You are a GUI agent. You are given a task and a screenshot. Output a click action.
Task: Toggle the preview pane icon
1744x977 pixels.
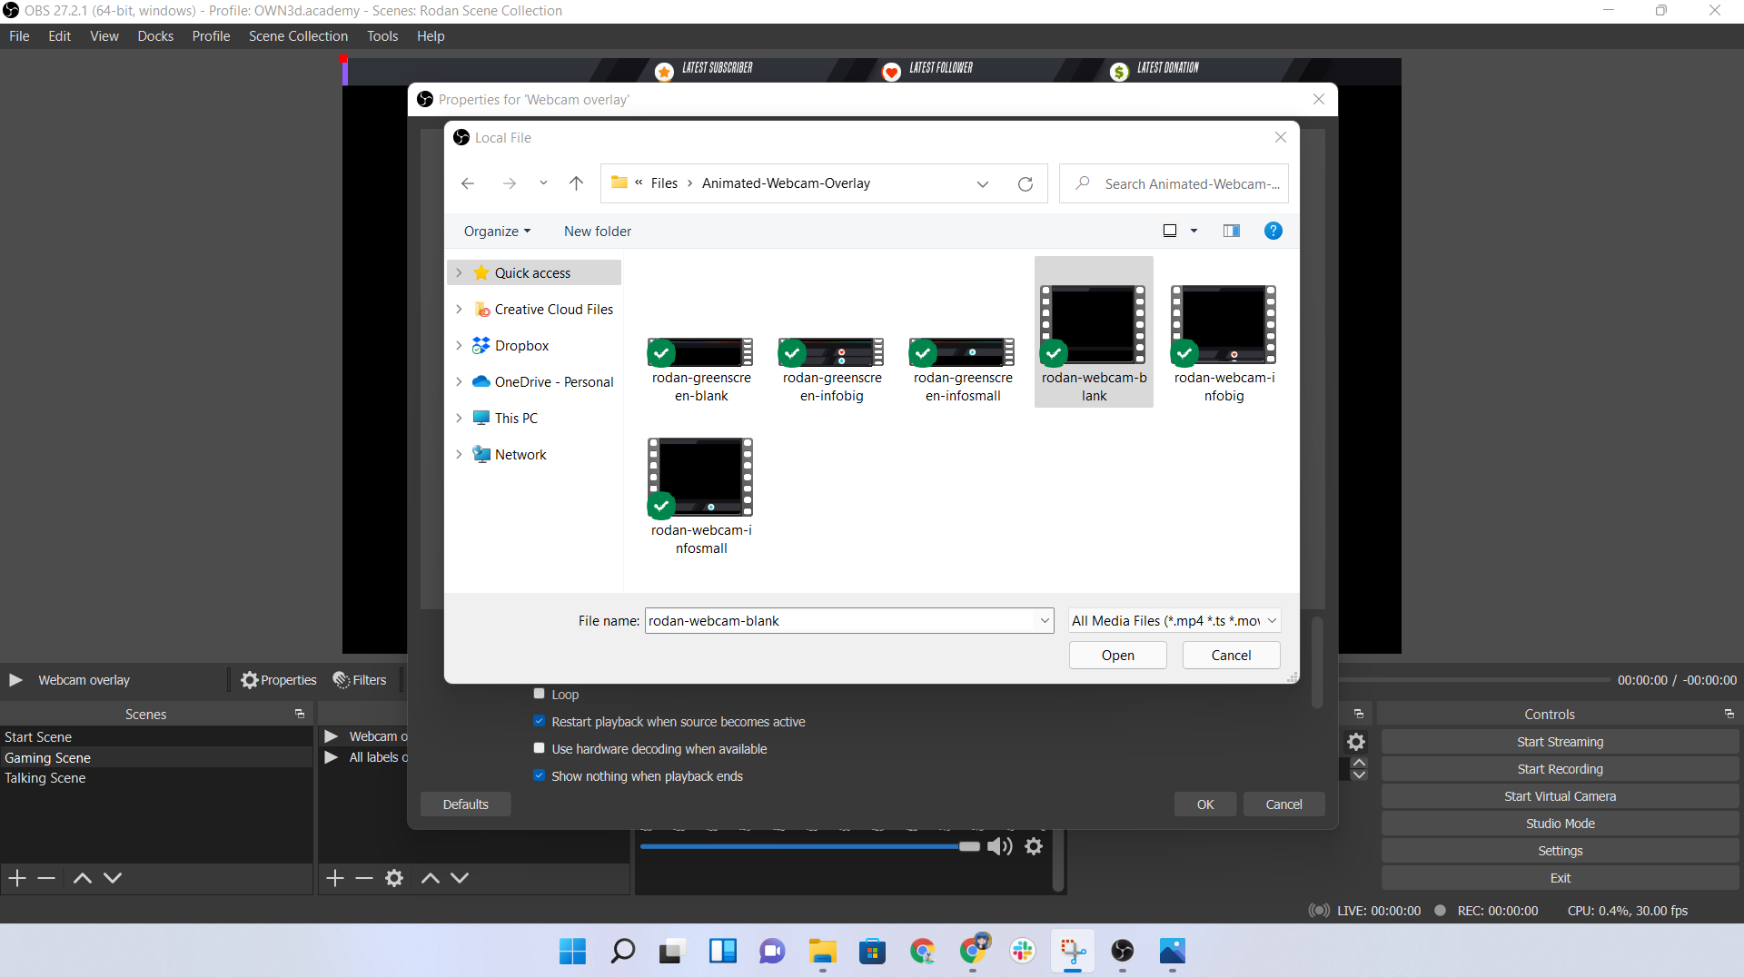coord(1232,231)
